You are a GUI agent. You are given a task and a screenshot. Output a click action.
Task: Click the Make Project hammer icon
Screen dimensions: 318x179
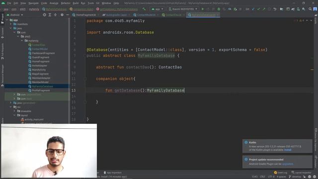[144, 9]
